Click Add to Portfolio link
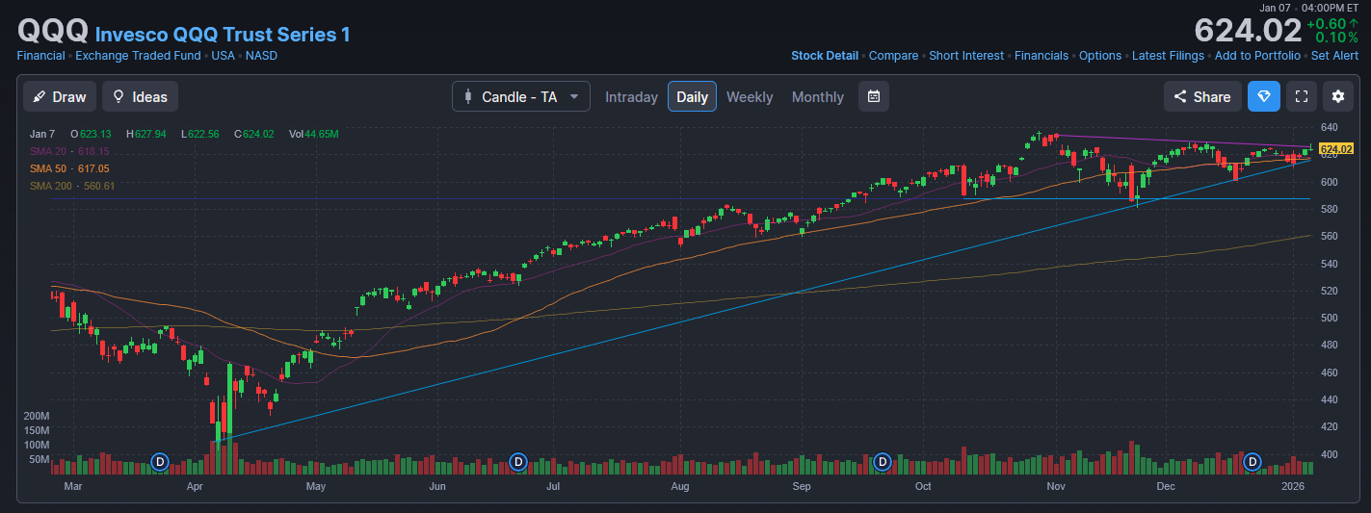This screenshot has height=513, width=1371. tap(1257, 56)
